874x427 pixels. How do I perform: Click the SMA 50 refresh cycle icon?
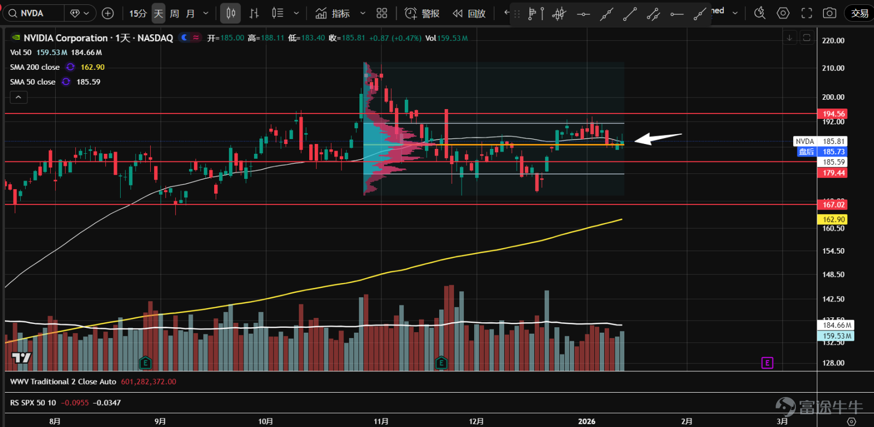tap(66, 82)
